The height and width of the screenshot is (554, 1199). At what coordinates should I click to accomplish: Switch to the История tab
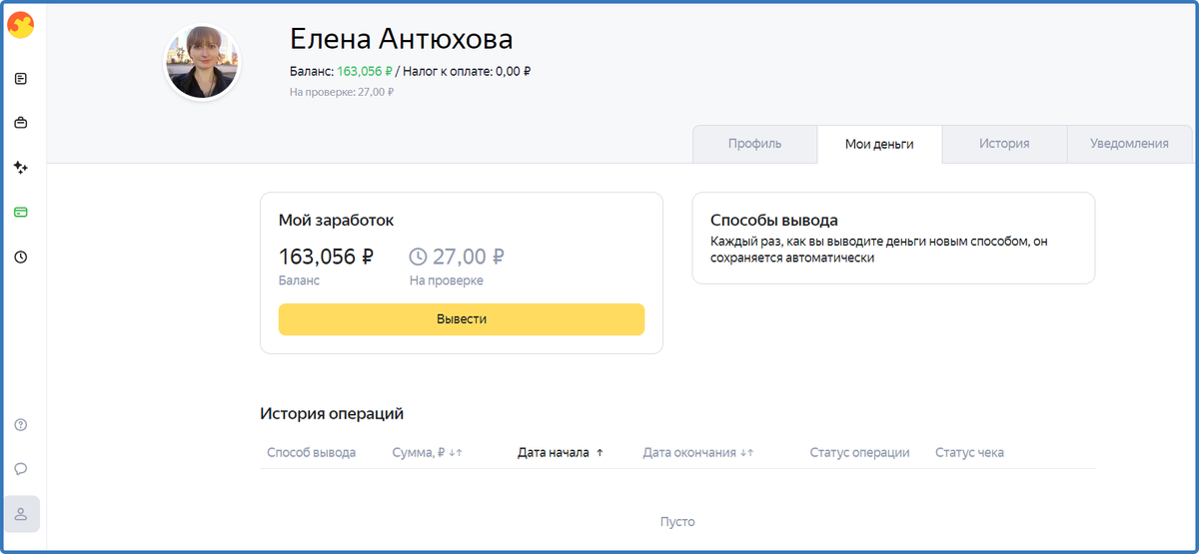click(x=1004, y=144)
